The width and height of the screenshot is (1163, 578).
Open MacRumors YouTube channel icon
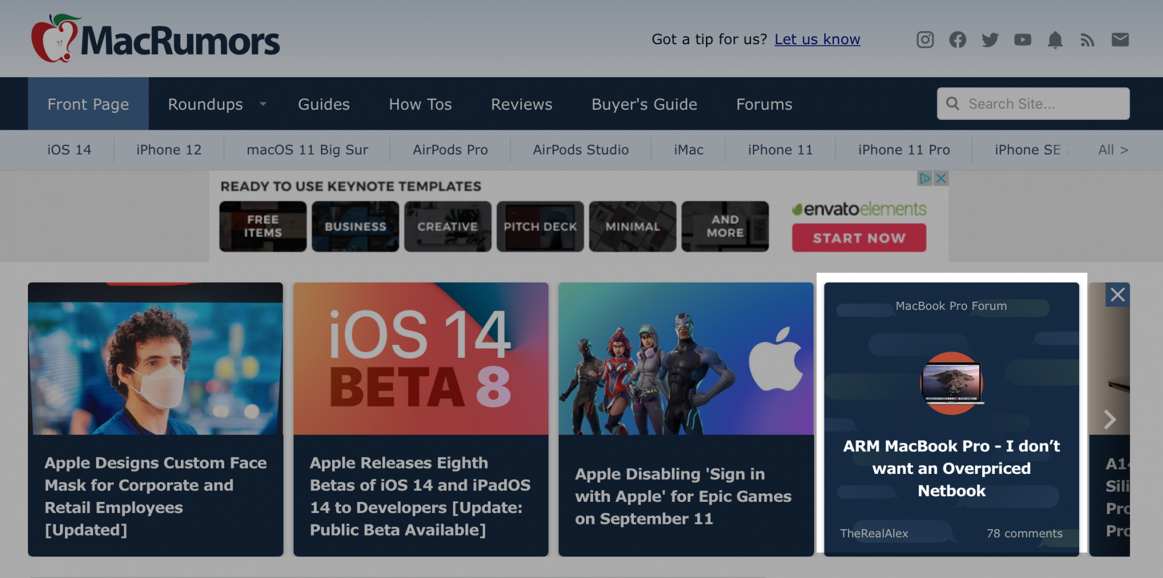[1023, 40]
